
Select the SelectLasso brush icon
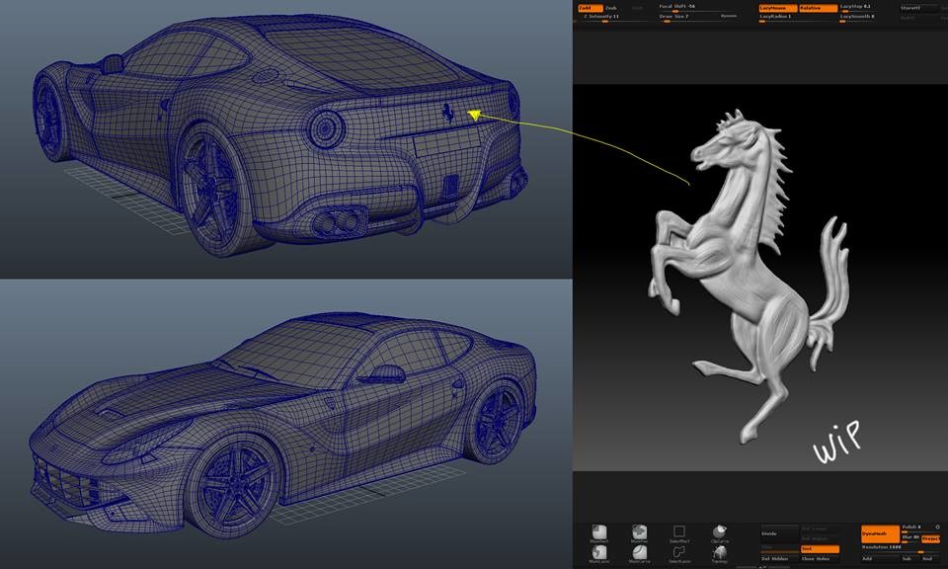point(679,552)
